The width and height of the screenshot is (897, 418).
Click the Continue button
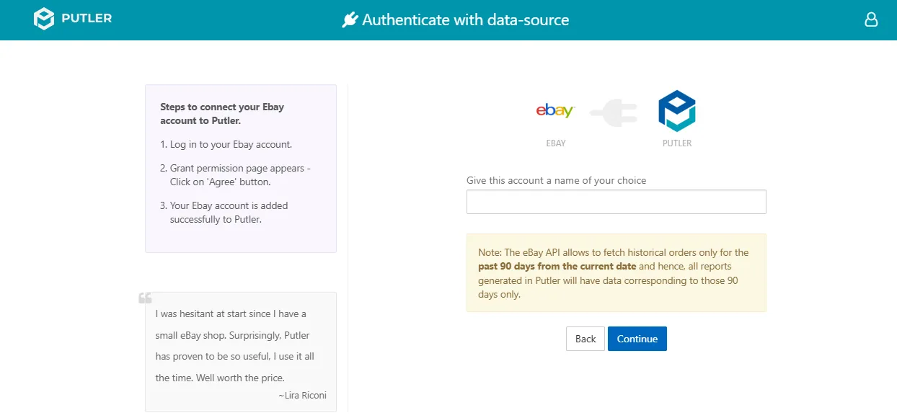[637, 339]
